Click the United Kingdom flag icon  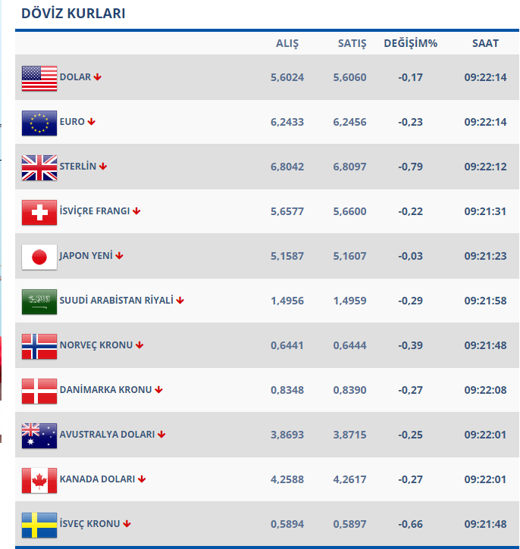[39, 167]
